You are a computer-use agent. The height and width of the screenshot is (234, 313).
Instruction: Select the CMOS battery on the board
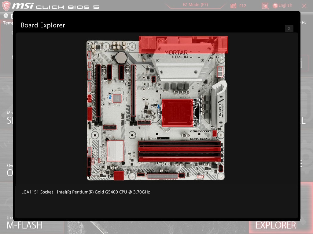[x=121, y=58]
